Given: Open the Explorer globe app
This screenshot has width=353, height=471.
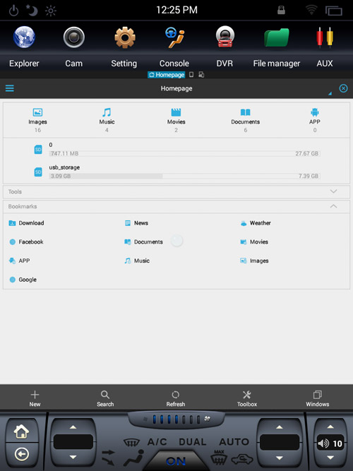Looking at the screenshot, I should click(x=24, y=37).
